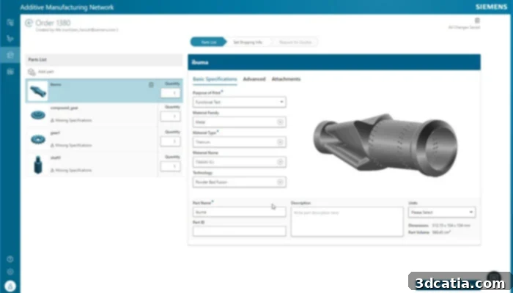This screenshot has height=293, width=513.
Task: Click the Additive Manufacturing Network title
Action: (67, 7)
